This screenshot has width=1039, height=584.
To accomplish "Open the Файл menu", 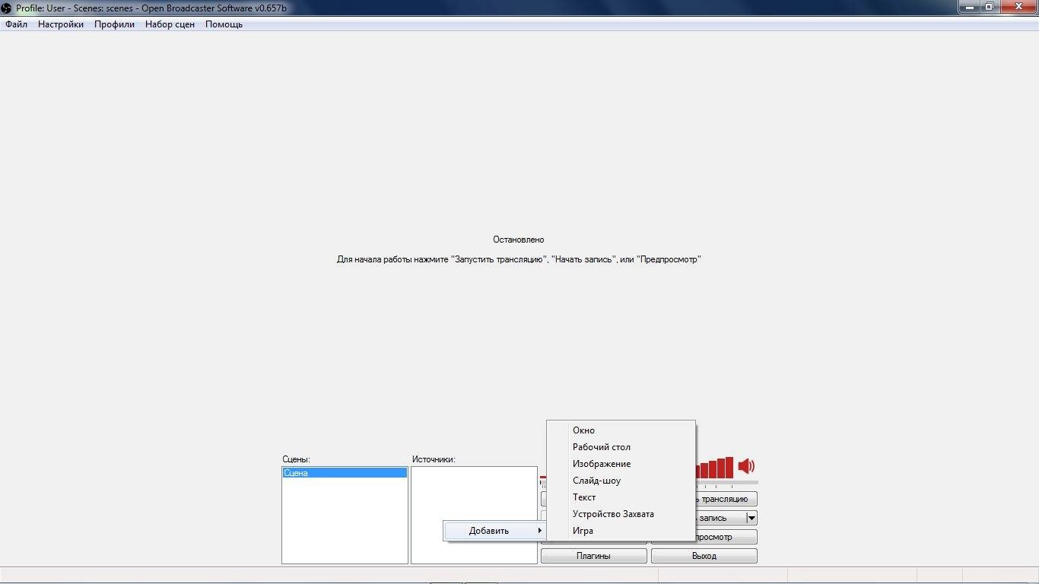I will pyautogui.click(x=16, y=24).
